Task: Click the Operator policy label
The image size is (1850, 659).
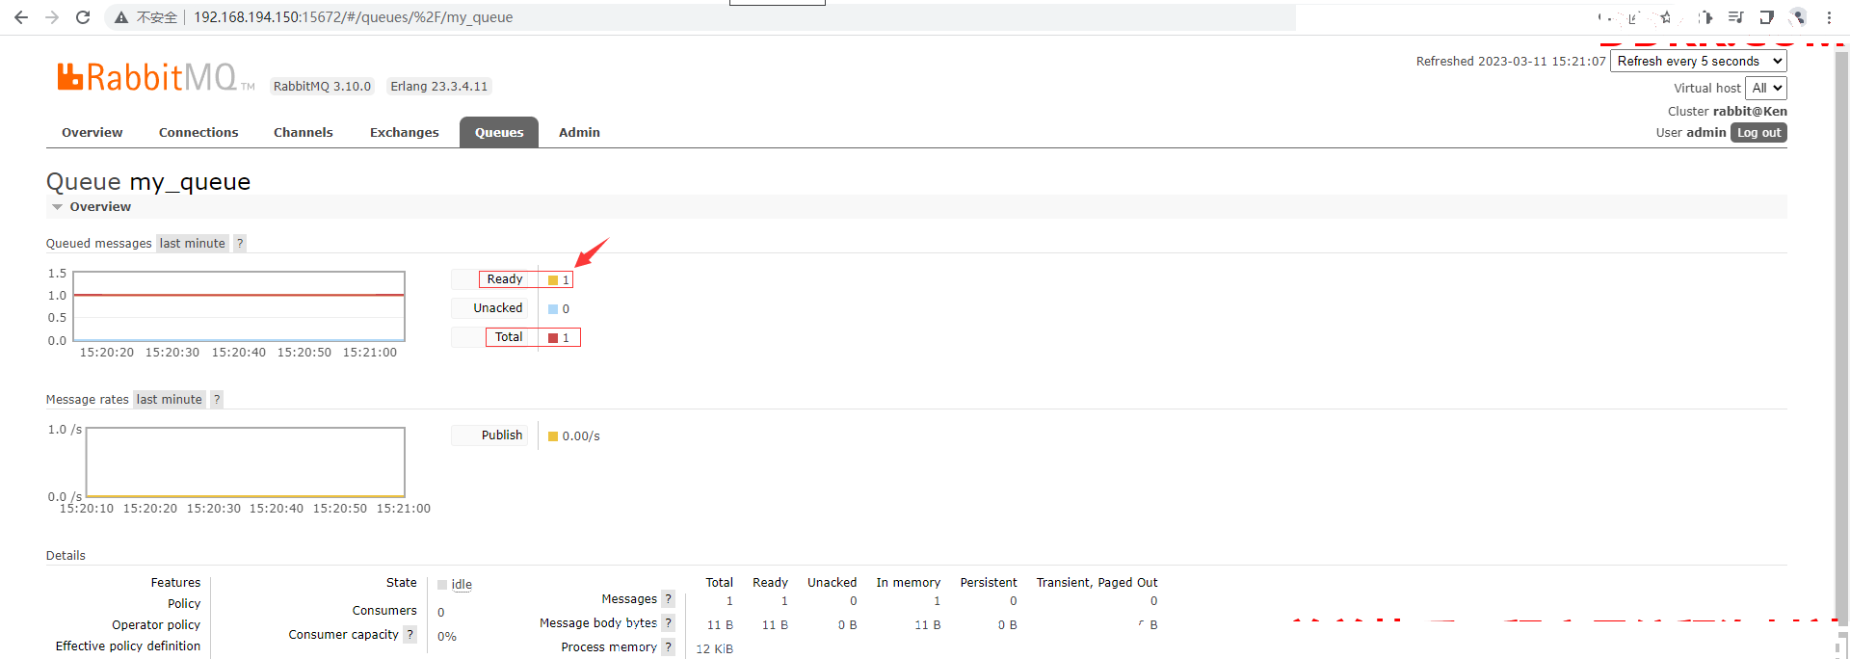Action: point(156,624)
